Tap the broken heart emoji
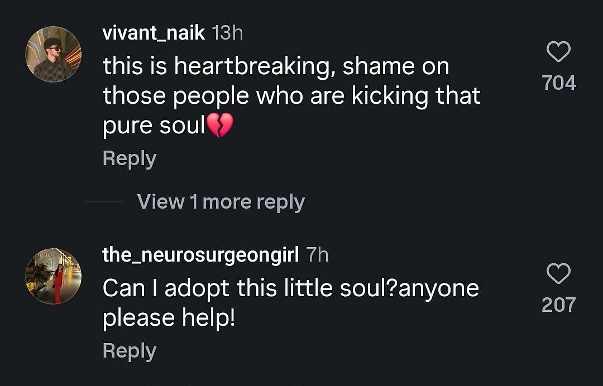 click(x=219, y=127)
